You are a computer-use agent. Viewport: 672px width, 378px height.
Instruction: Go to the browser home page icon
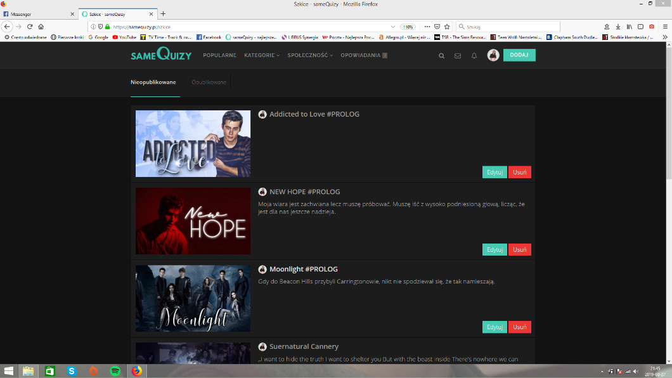coord(41,27)
